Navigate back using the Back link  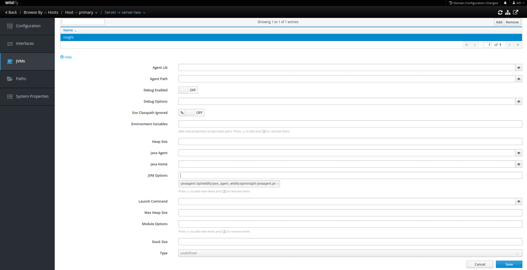coord(11,12)
